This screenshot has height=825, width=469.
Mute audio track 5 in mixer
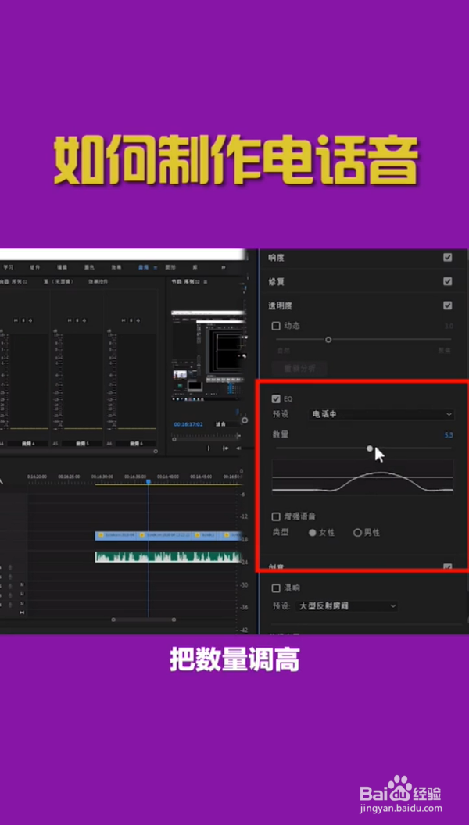70,320
